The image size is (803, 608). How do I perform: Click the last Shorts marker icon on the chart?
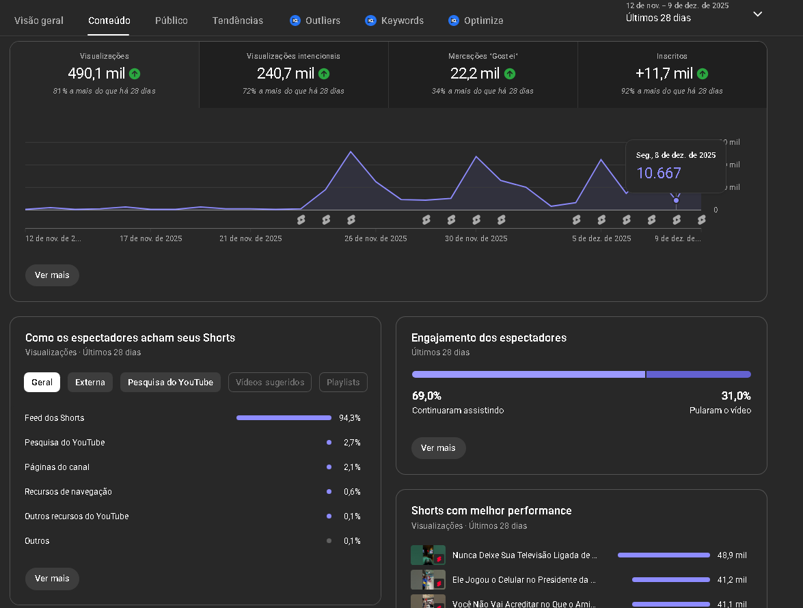(x=701, y=220)
